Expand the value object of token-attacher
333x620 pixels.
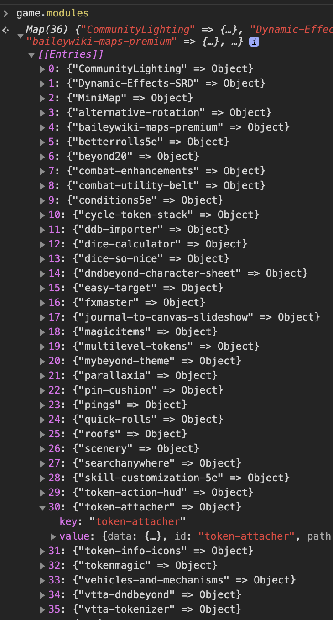tap(53, 536)
